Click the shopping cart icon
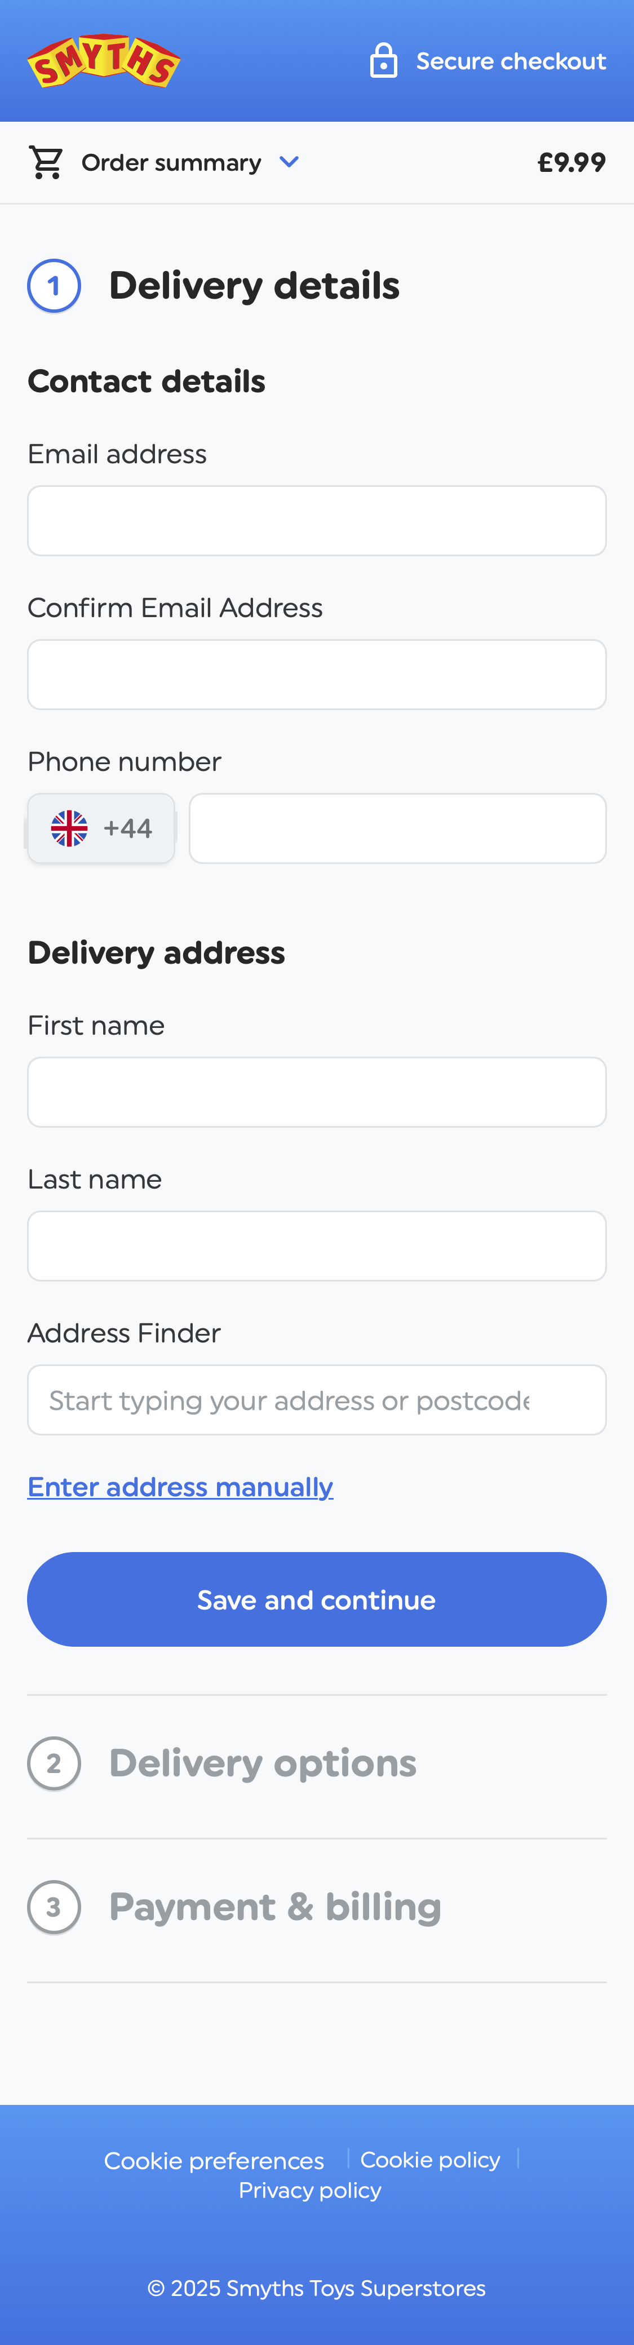 [46, 162]
